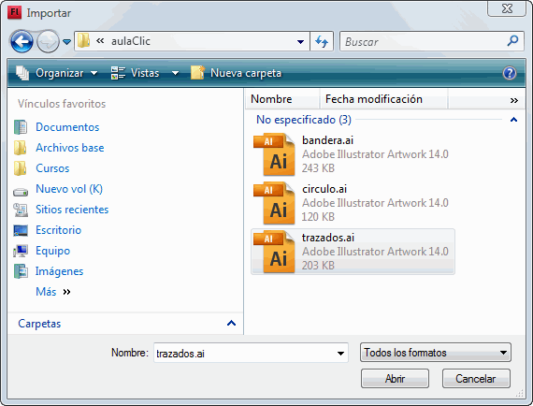
Task: Click the Sitios recientes icon
Action: tap(21, 210)
